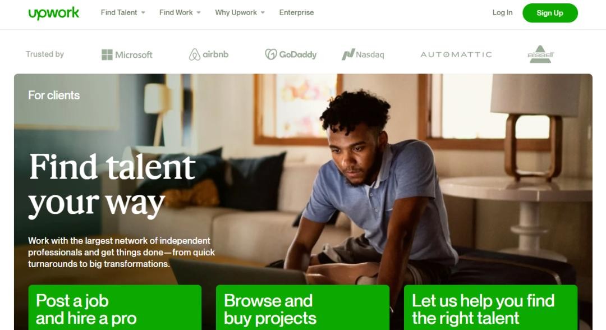Expand the Why Upwork dropdown arrow

pyautogui.click(x=263, y=13)
